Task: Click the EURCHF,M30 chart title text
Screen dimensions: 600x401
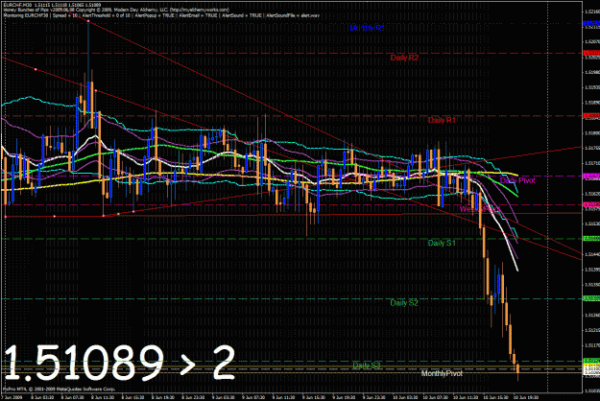Action: 52,5
